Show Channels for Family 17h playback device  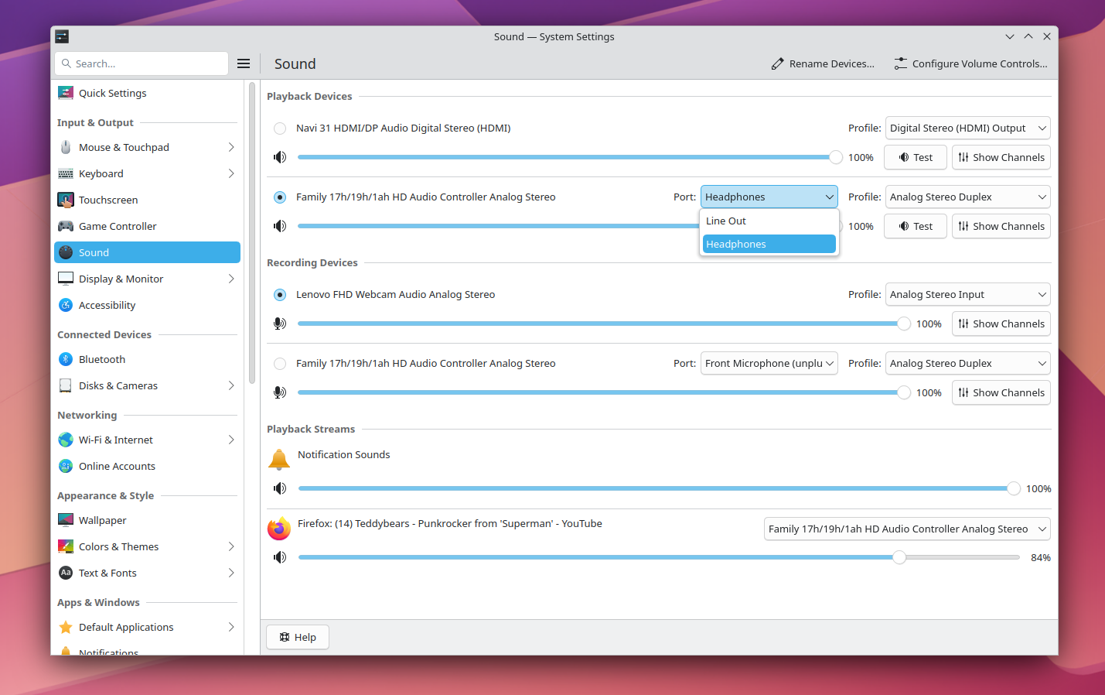click(x=1001, y=227)
